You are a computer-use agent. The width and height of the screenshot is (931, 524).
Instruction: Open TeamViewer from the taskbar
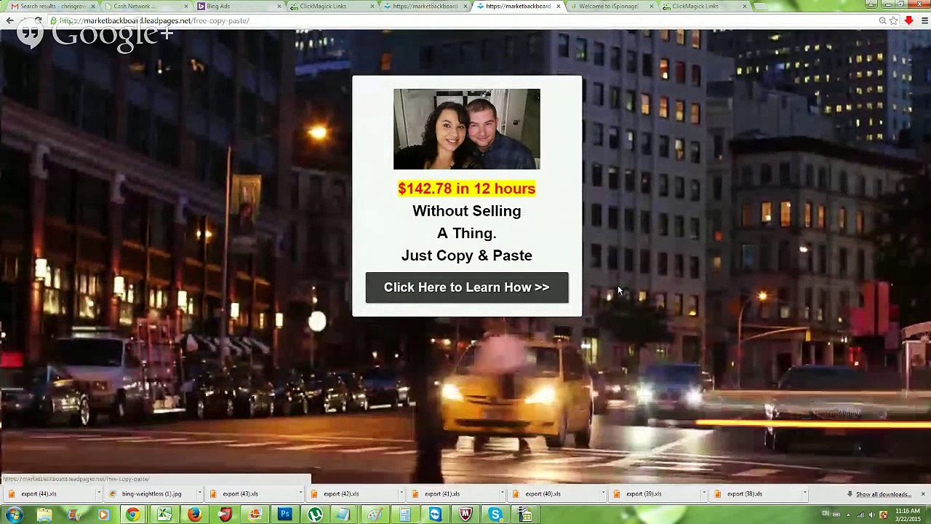pyautogui.click(x=435, y=515)
